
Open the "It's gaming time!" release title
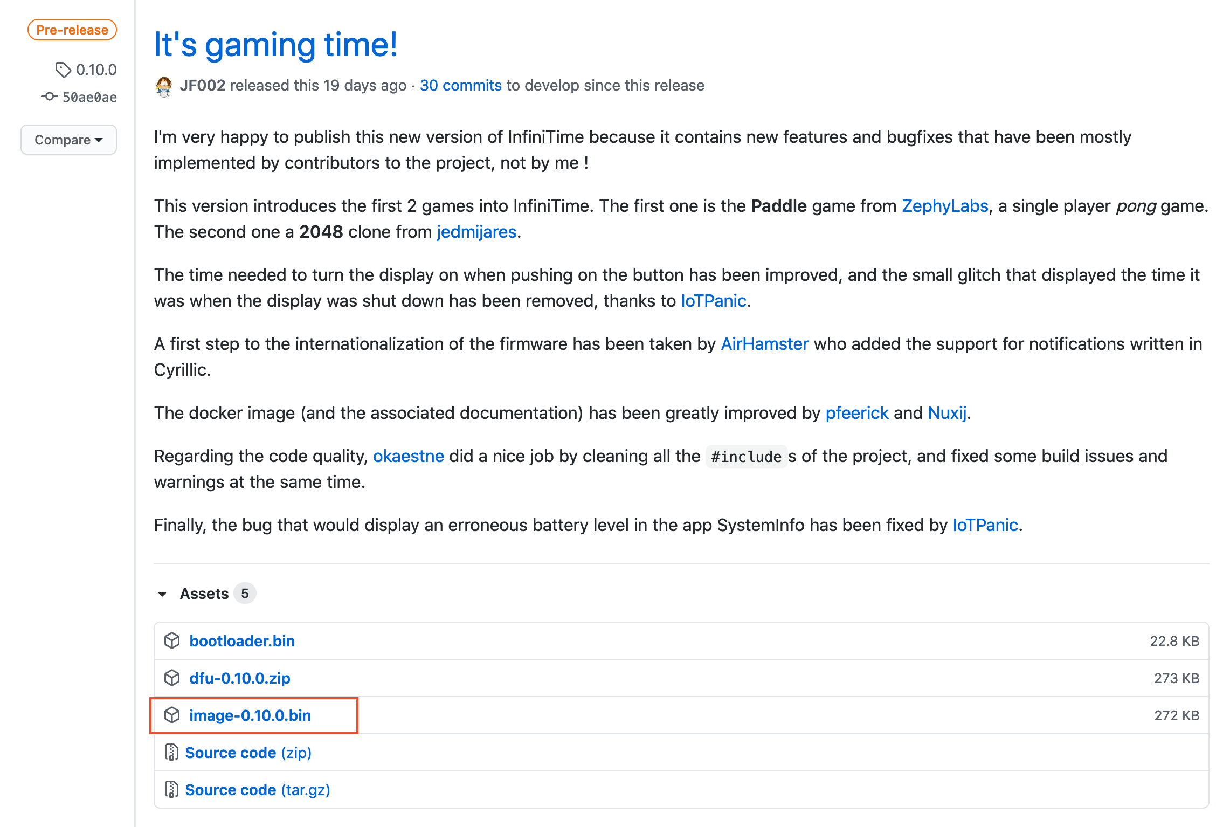point(275,44)
